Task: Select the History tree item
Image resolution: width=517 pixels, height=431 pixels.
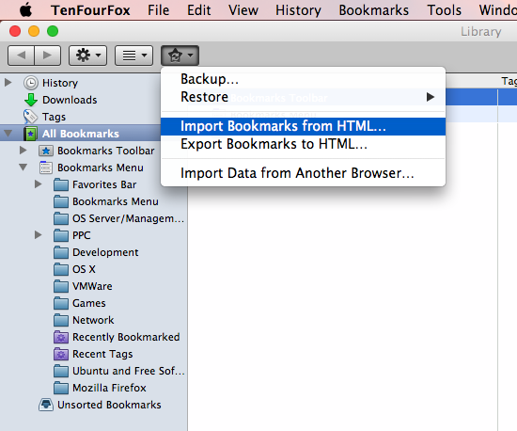Action: pos(60,83)
